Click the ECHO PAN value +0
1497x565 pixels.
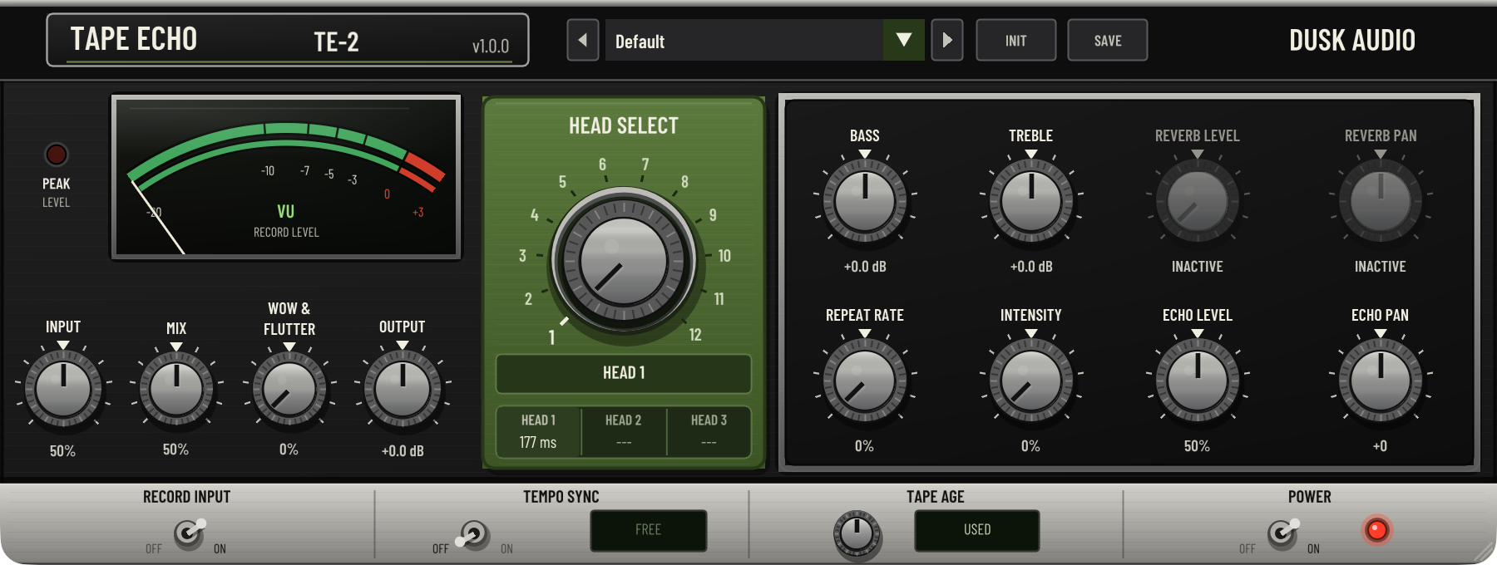click(x=1380, y=446)
